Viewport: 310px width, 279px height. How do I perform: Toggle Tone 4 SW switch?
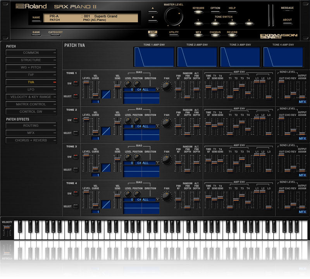pyautogui.click(x=76, y=193)
